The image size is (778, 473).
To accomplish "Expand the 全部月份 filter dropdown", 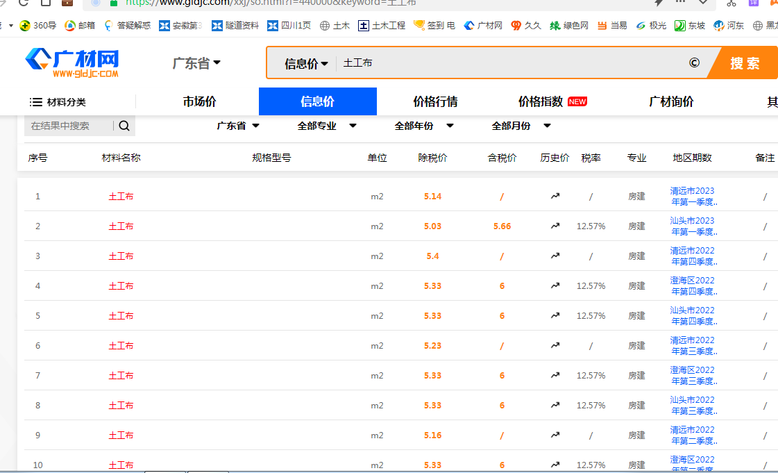I will click(521, 126).
